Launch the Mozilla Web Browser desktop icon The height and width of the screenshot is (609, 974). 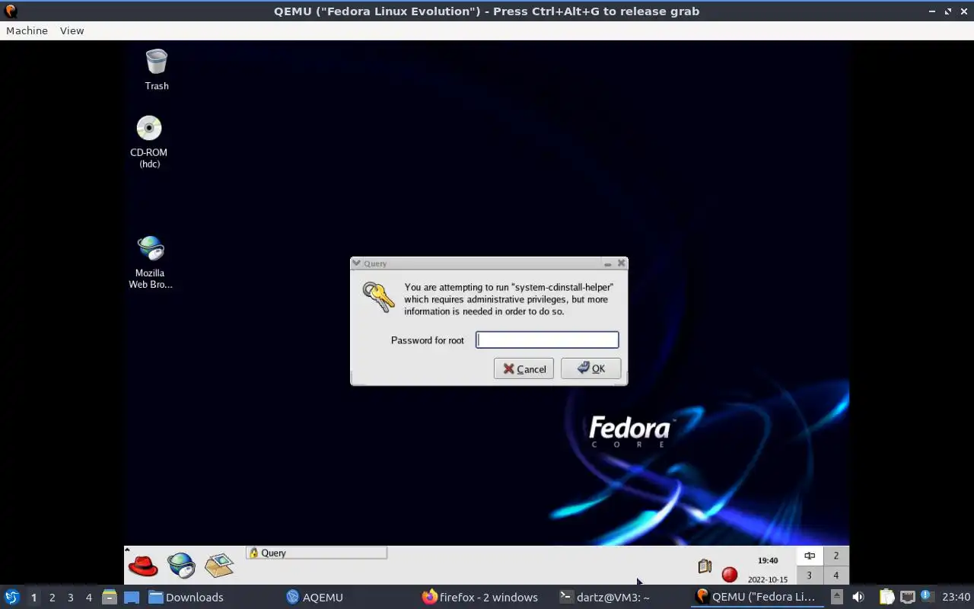pos(150,262)
